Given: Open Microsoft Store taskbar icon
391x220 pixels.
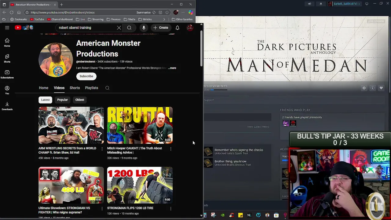Looking at the screenshot, I should point(276,215).
